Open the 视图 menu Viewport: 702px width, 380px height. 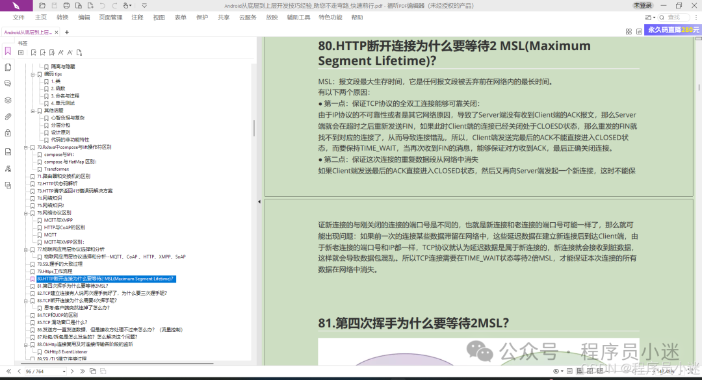(x=159, y=18)
